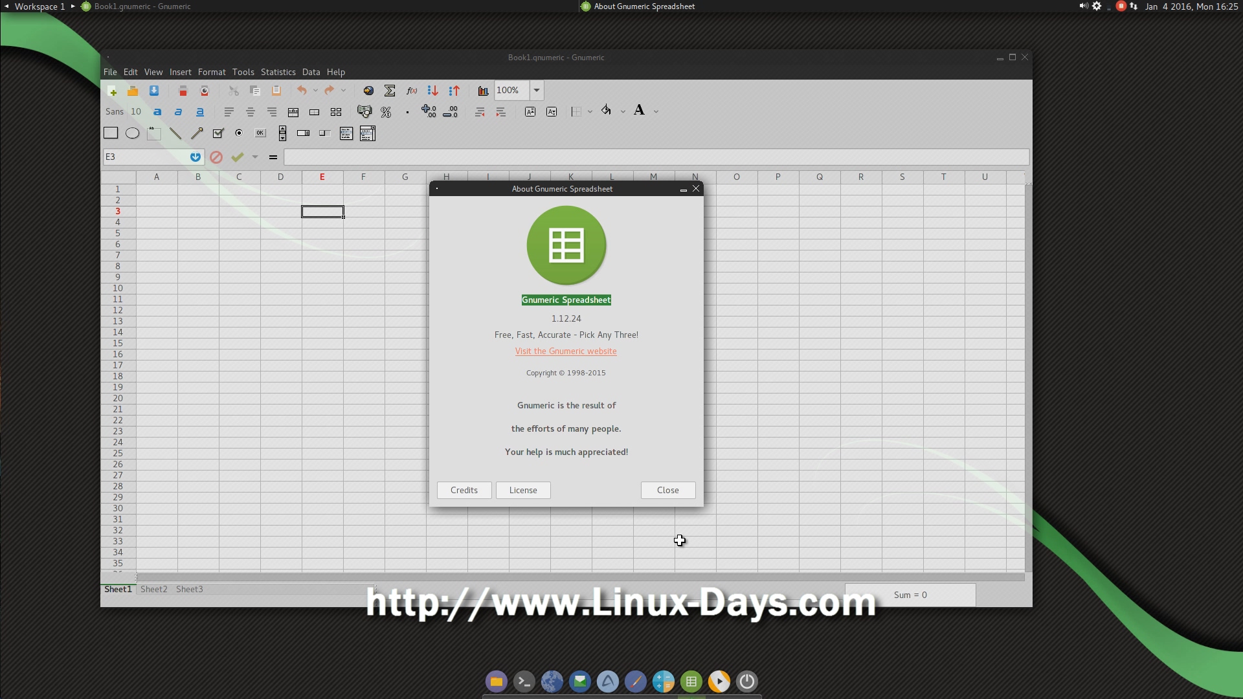Toggle Italic formatting

tap(179, 112)
